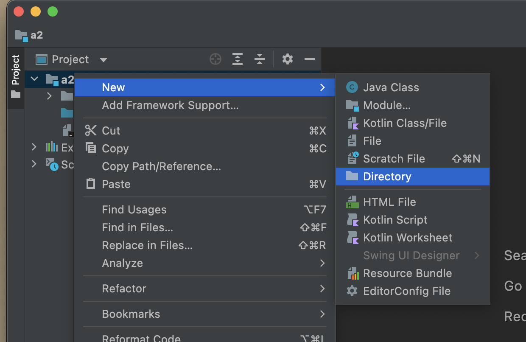Screen dimensions: 526x342
Task: Select HTML File from submenu
Action: click(389, 202)
